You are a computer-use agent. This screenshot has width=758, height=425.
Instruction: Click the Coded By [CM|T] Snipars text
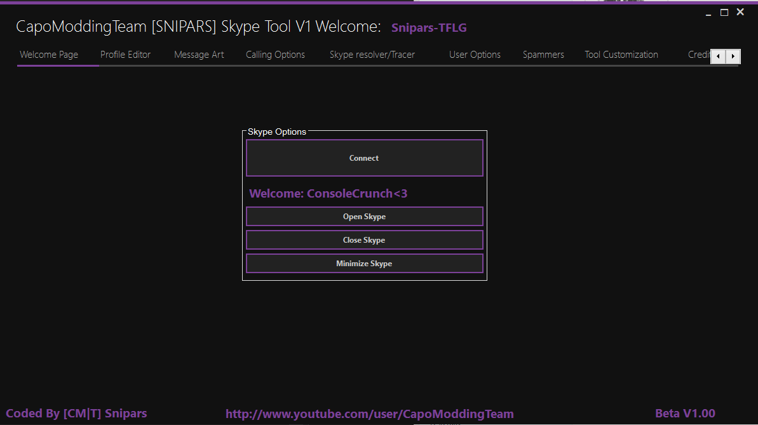(76, 414)
